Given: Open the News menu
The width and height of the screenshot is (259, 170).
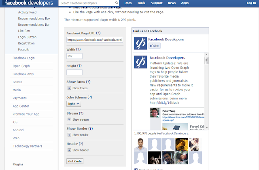Looking at the screenshot, I should 172,3.
